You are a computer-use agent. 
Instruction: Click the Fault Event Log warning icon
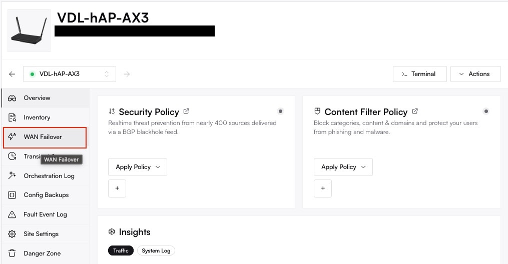click(x=13, y=214)
